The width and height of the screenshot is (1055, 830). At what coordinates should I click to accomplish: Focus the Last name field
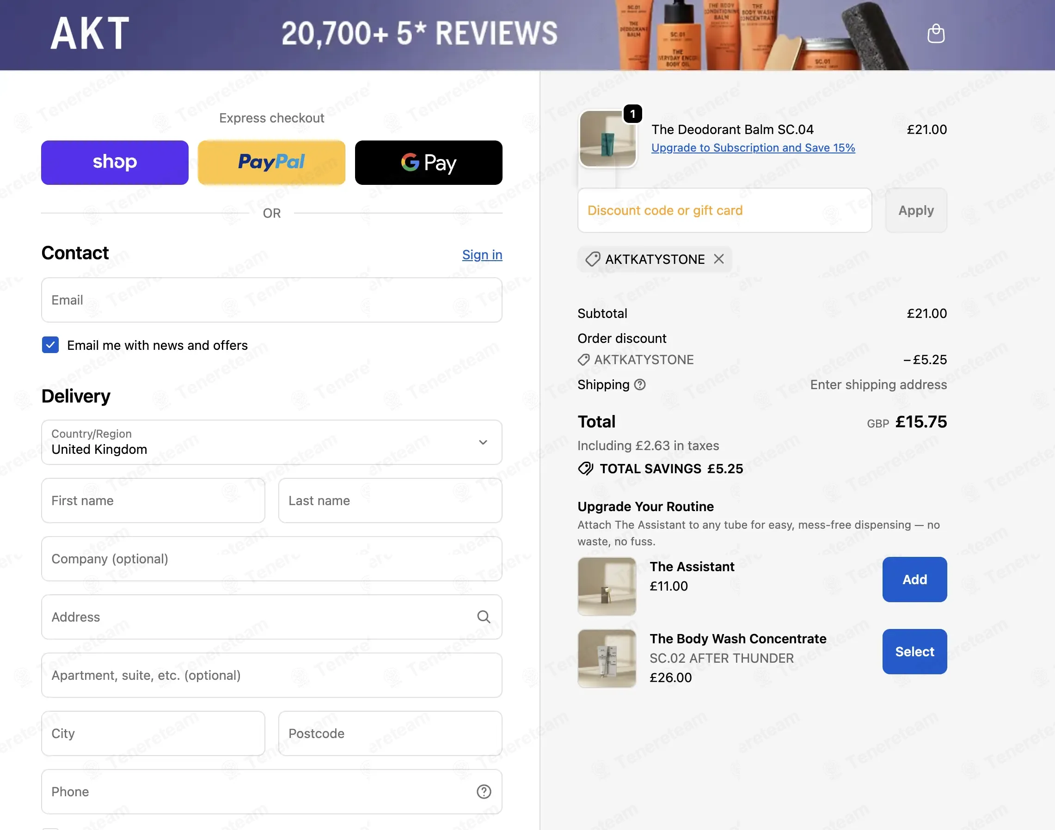coord(390,500)
